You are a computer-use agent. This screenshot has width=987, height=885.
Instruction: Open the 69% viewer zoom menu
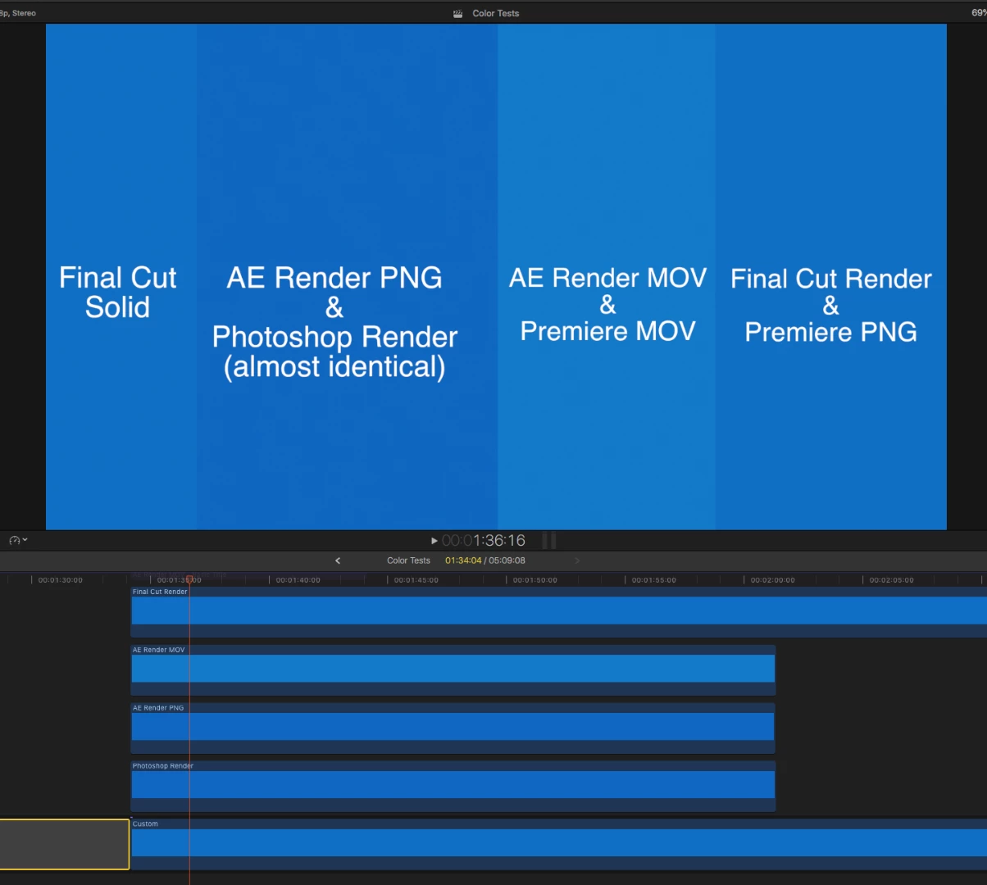tap(979, 13)
